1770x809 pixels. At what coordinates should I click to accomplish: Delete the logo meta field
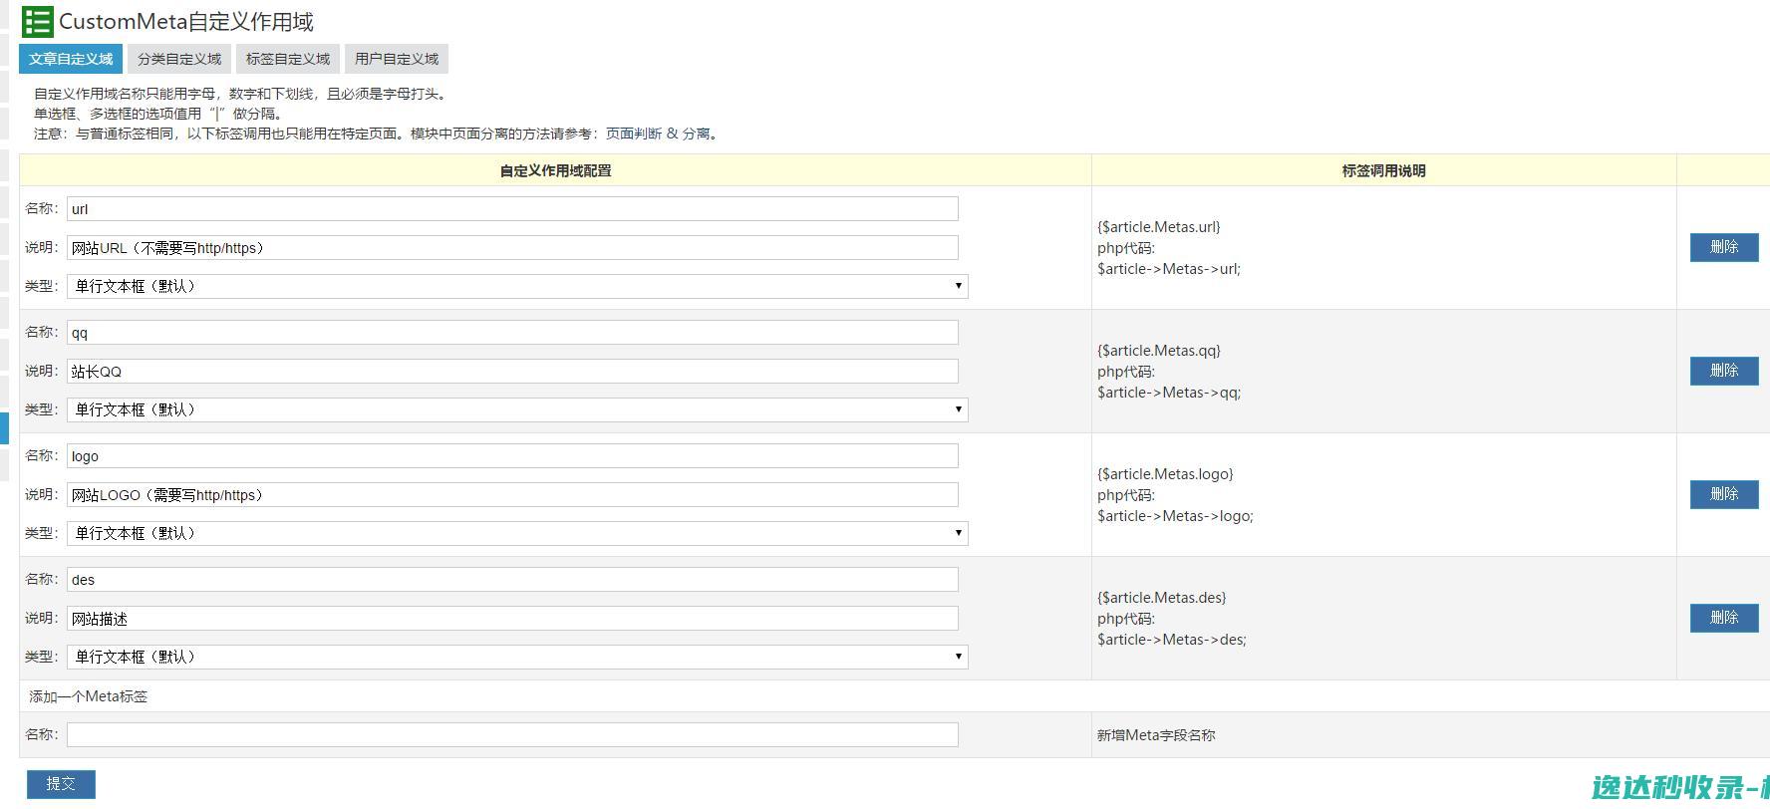coord(1724,494)
